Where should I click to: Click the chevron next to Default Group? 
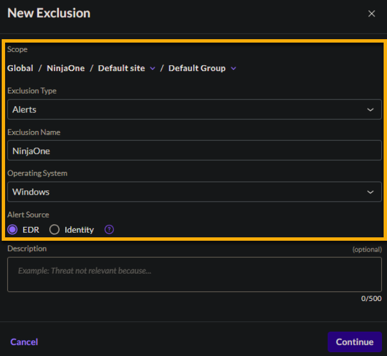(233, 69)
